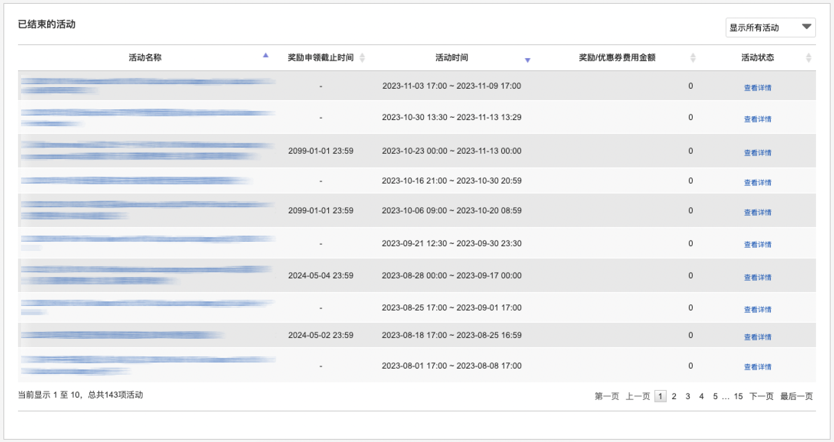Sort by 活动名称 column arrow
This screenshot has width=834, height=442.
266,55
